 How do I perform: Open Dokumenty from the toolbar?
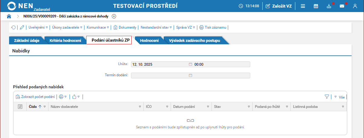[125, 27]
